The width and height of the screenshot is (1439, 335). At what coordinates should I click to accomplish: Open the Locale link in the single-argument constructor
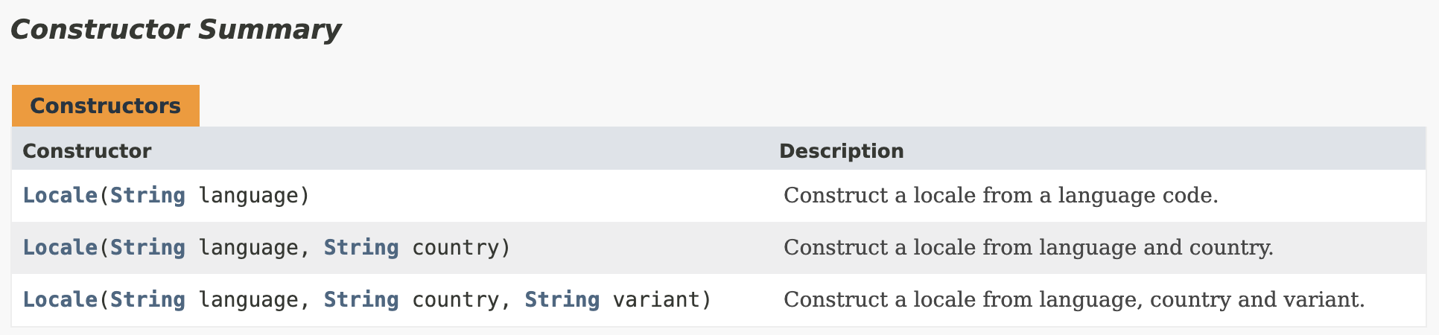[x=60, y=195]
